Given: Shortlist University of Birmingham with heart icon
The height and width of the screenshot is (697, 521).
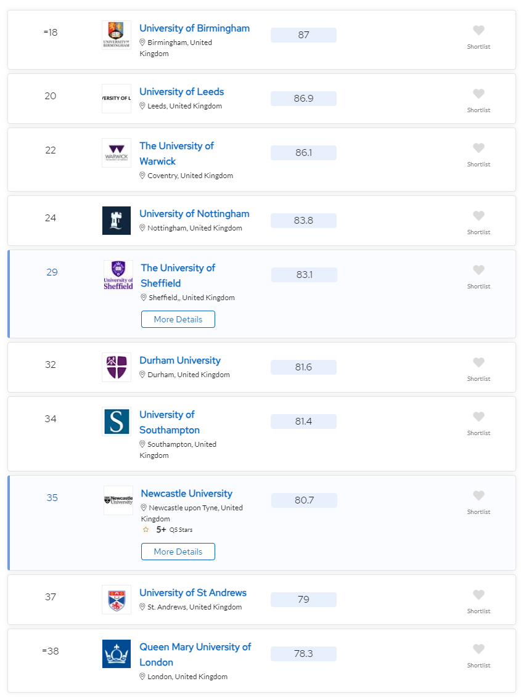Looking at the screenshot, I should click(478, 30).
